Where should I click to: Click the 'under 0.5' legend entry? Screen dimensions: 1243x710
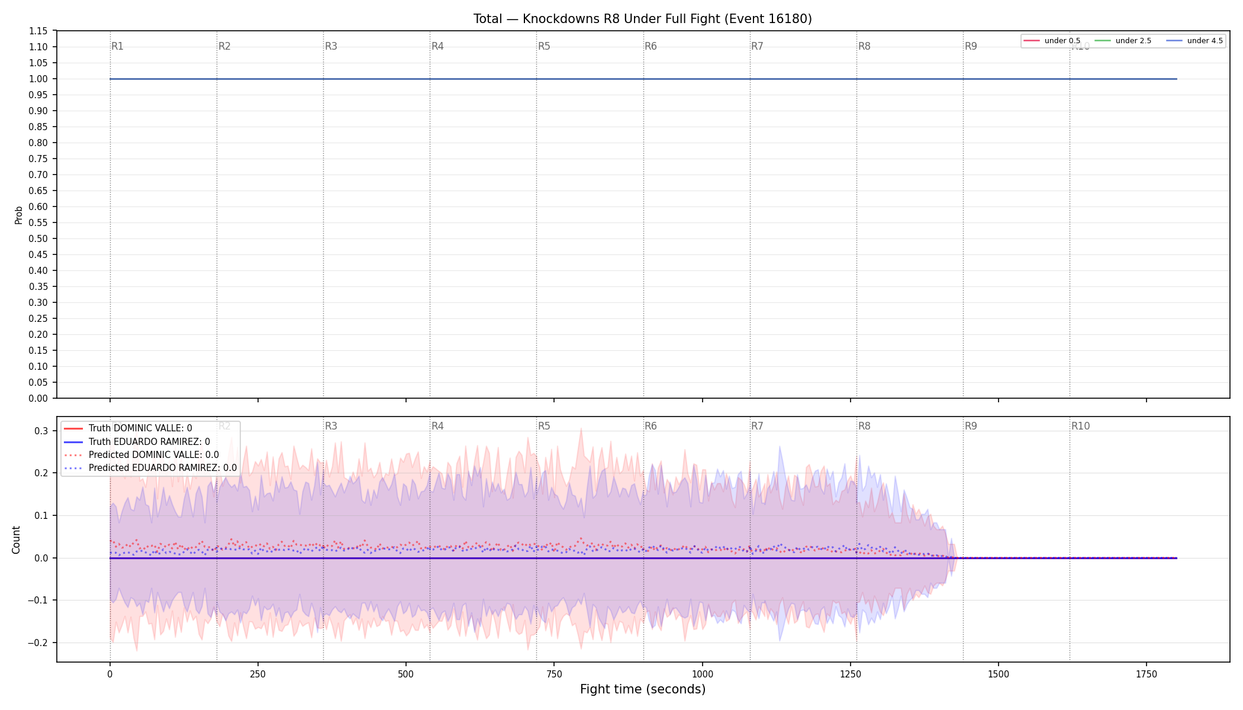1052,41
